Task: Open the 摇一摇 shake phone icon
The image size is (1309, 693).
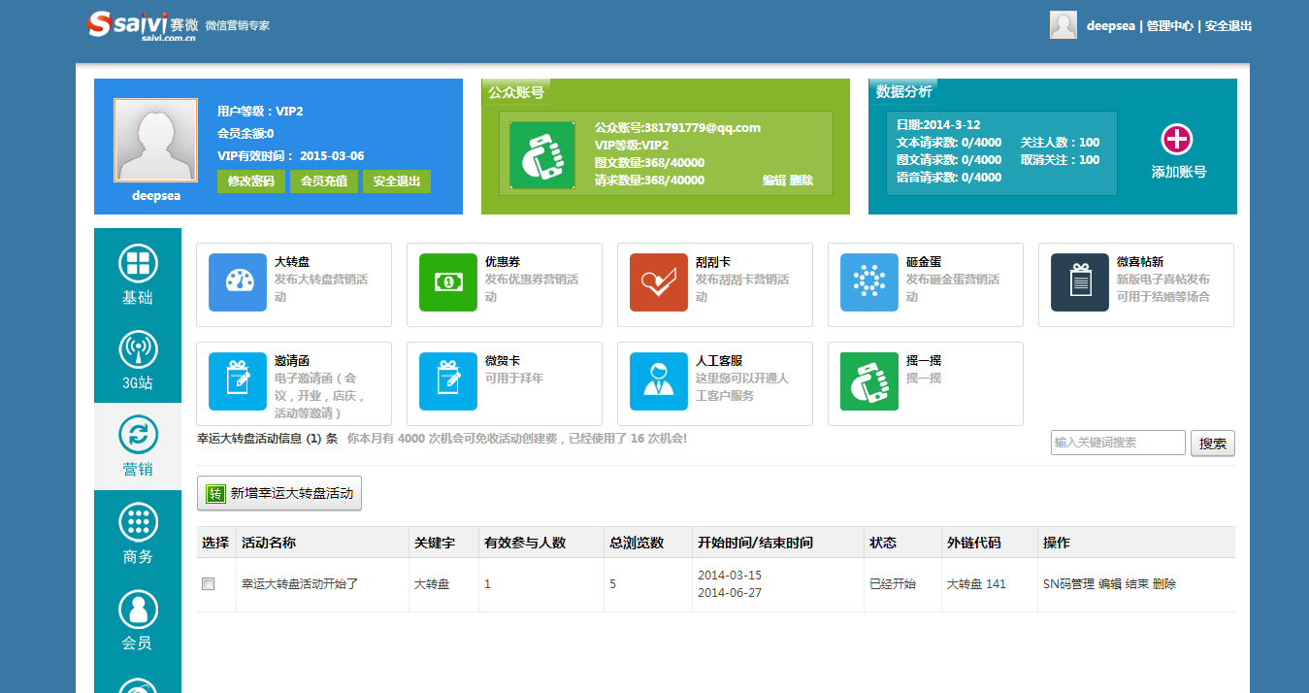Action: point(869,381)
